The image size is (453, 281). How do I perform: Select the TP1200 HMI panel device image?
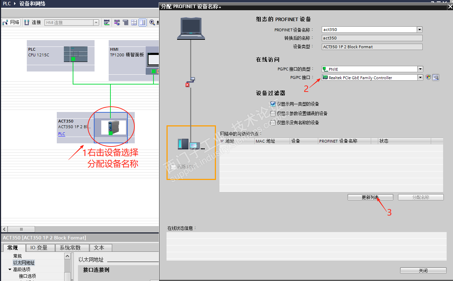pyautogui.click(x=152, y=60)
